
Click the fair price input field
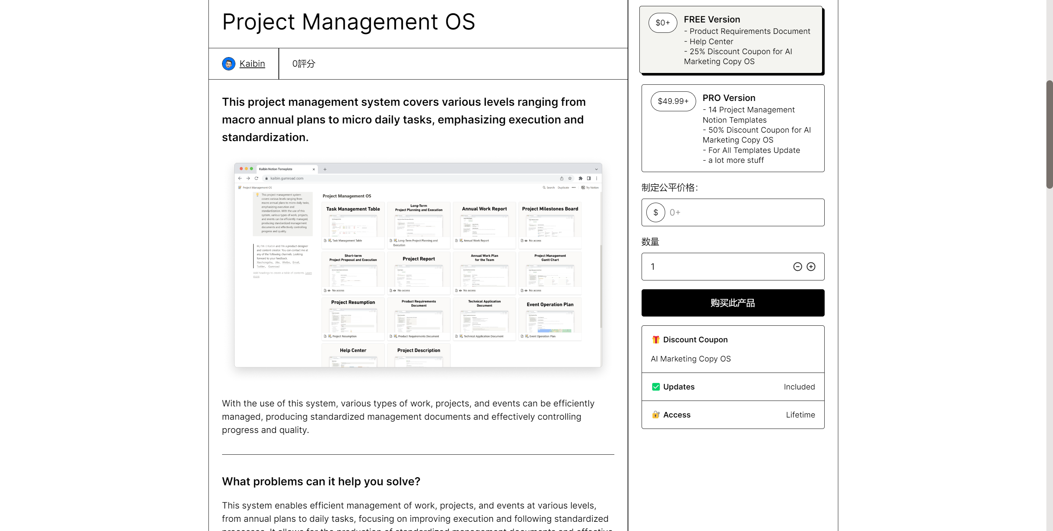(x=744, y=212)
